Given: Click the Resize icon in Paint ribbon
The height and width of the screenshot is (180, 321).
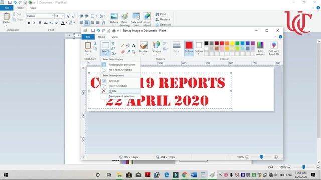Looking at the screenshot, I should tap(113, 48).
